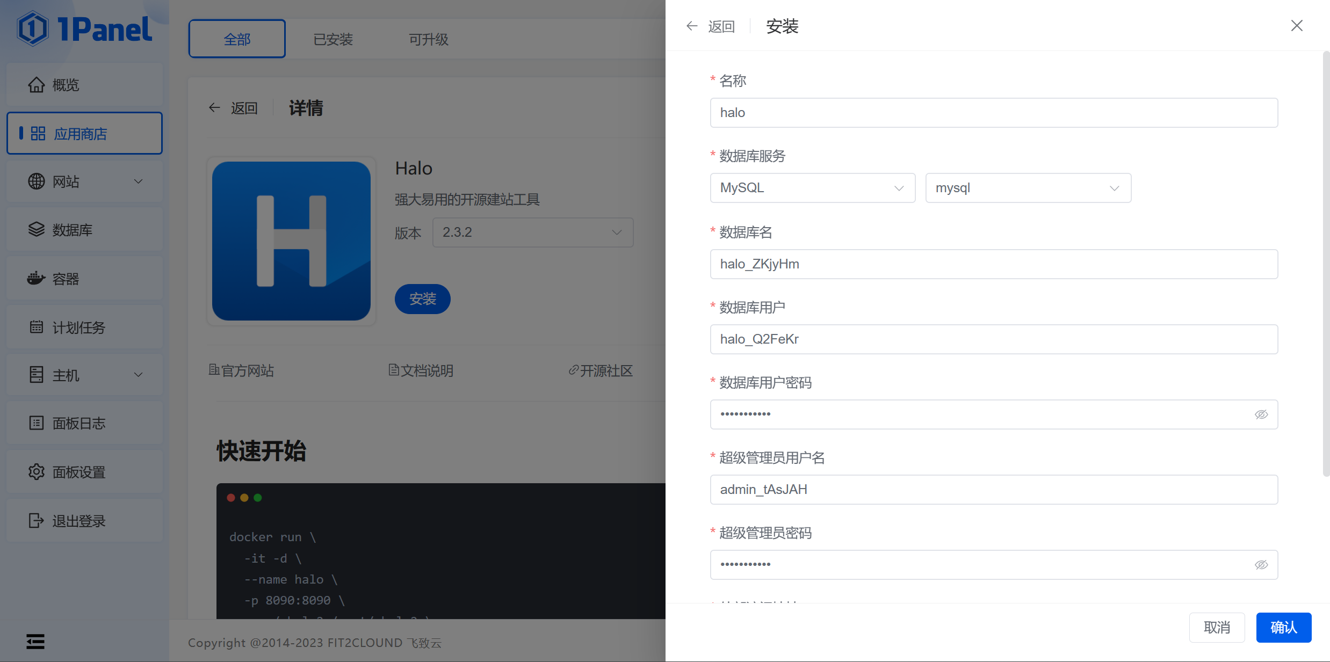Expand the 主机 submenu chevron
The width and height of the screenshot is (1330, 662).
(138, 375)
